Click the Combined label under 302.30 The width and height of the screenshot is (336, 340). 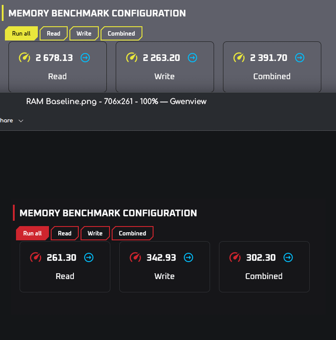tap(264, 276)
